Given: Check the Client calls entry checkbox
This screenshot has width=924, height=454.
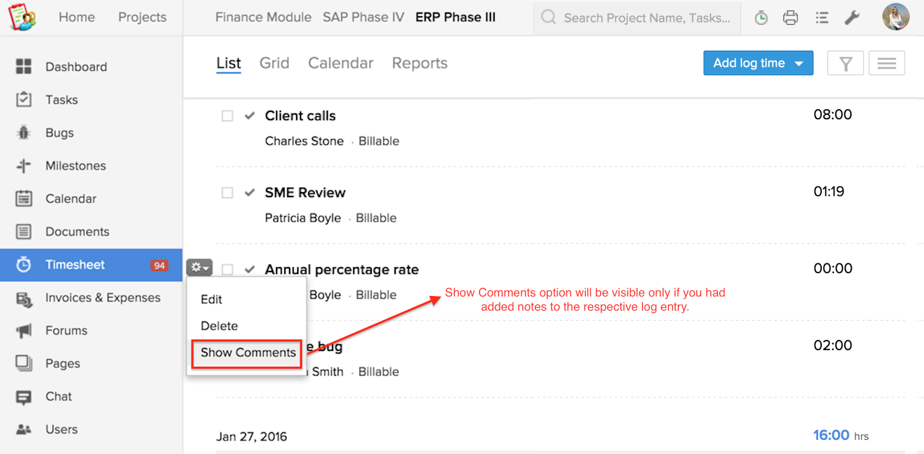Looking at the screenshot, I should click(227, 116).
